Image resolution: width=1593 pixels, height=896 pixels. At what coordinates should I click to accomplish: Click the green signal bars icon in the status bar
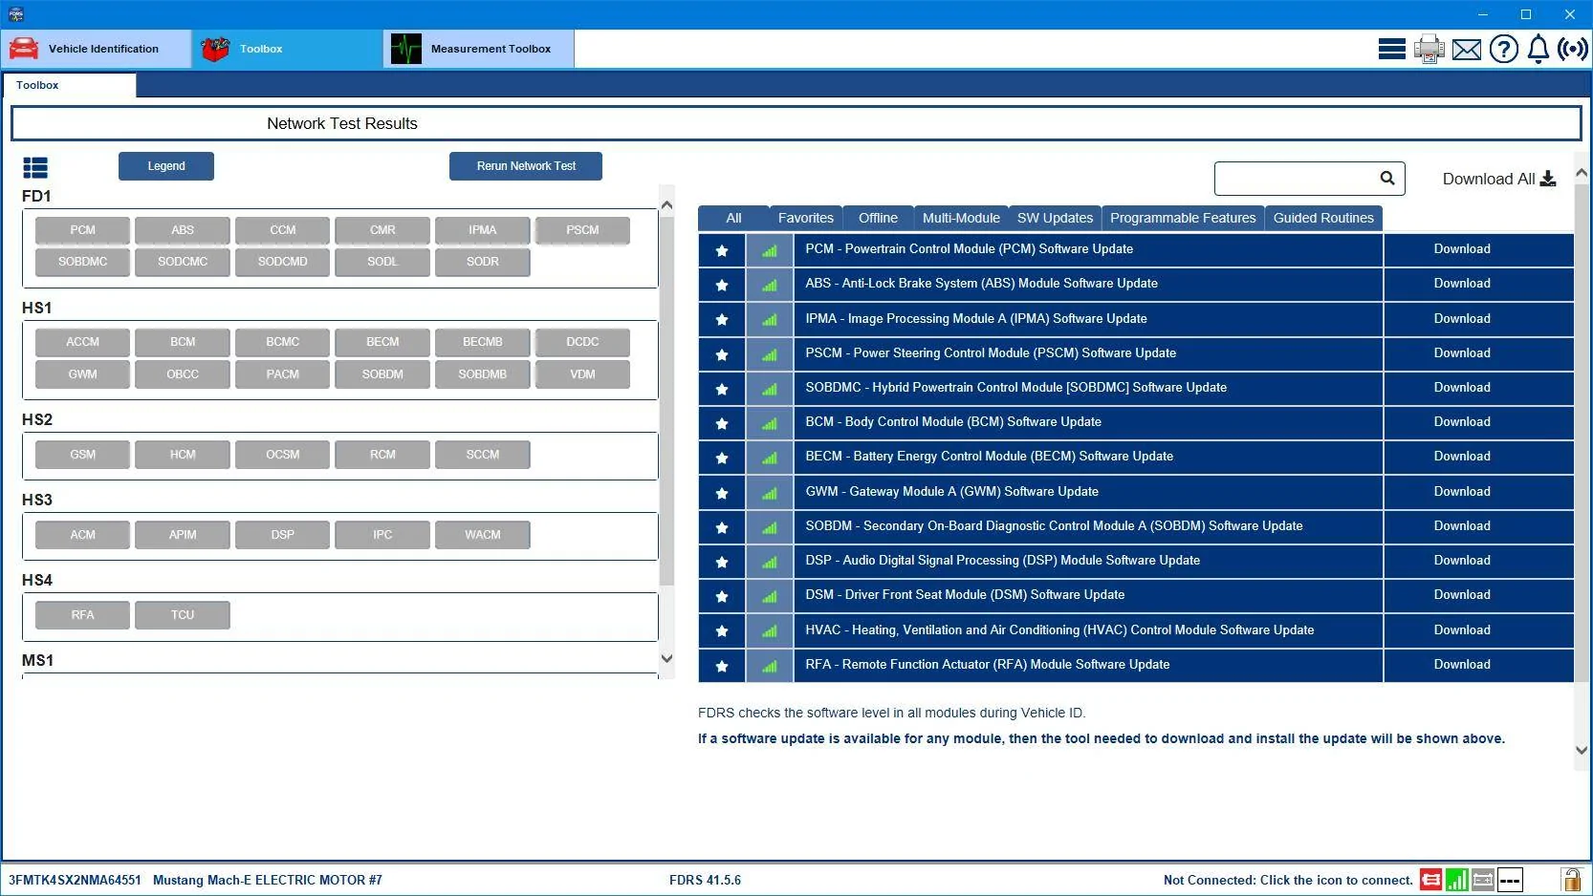[x=1457, y=880]
